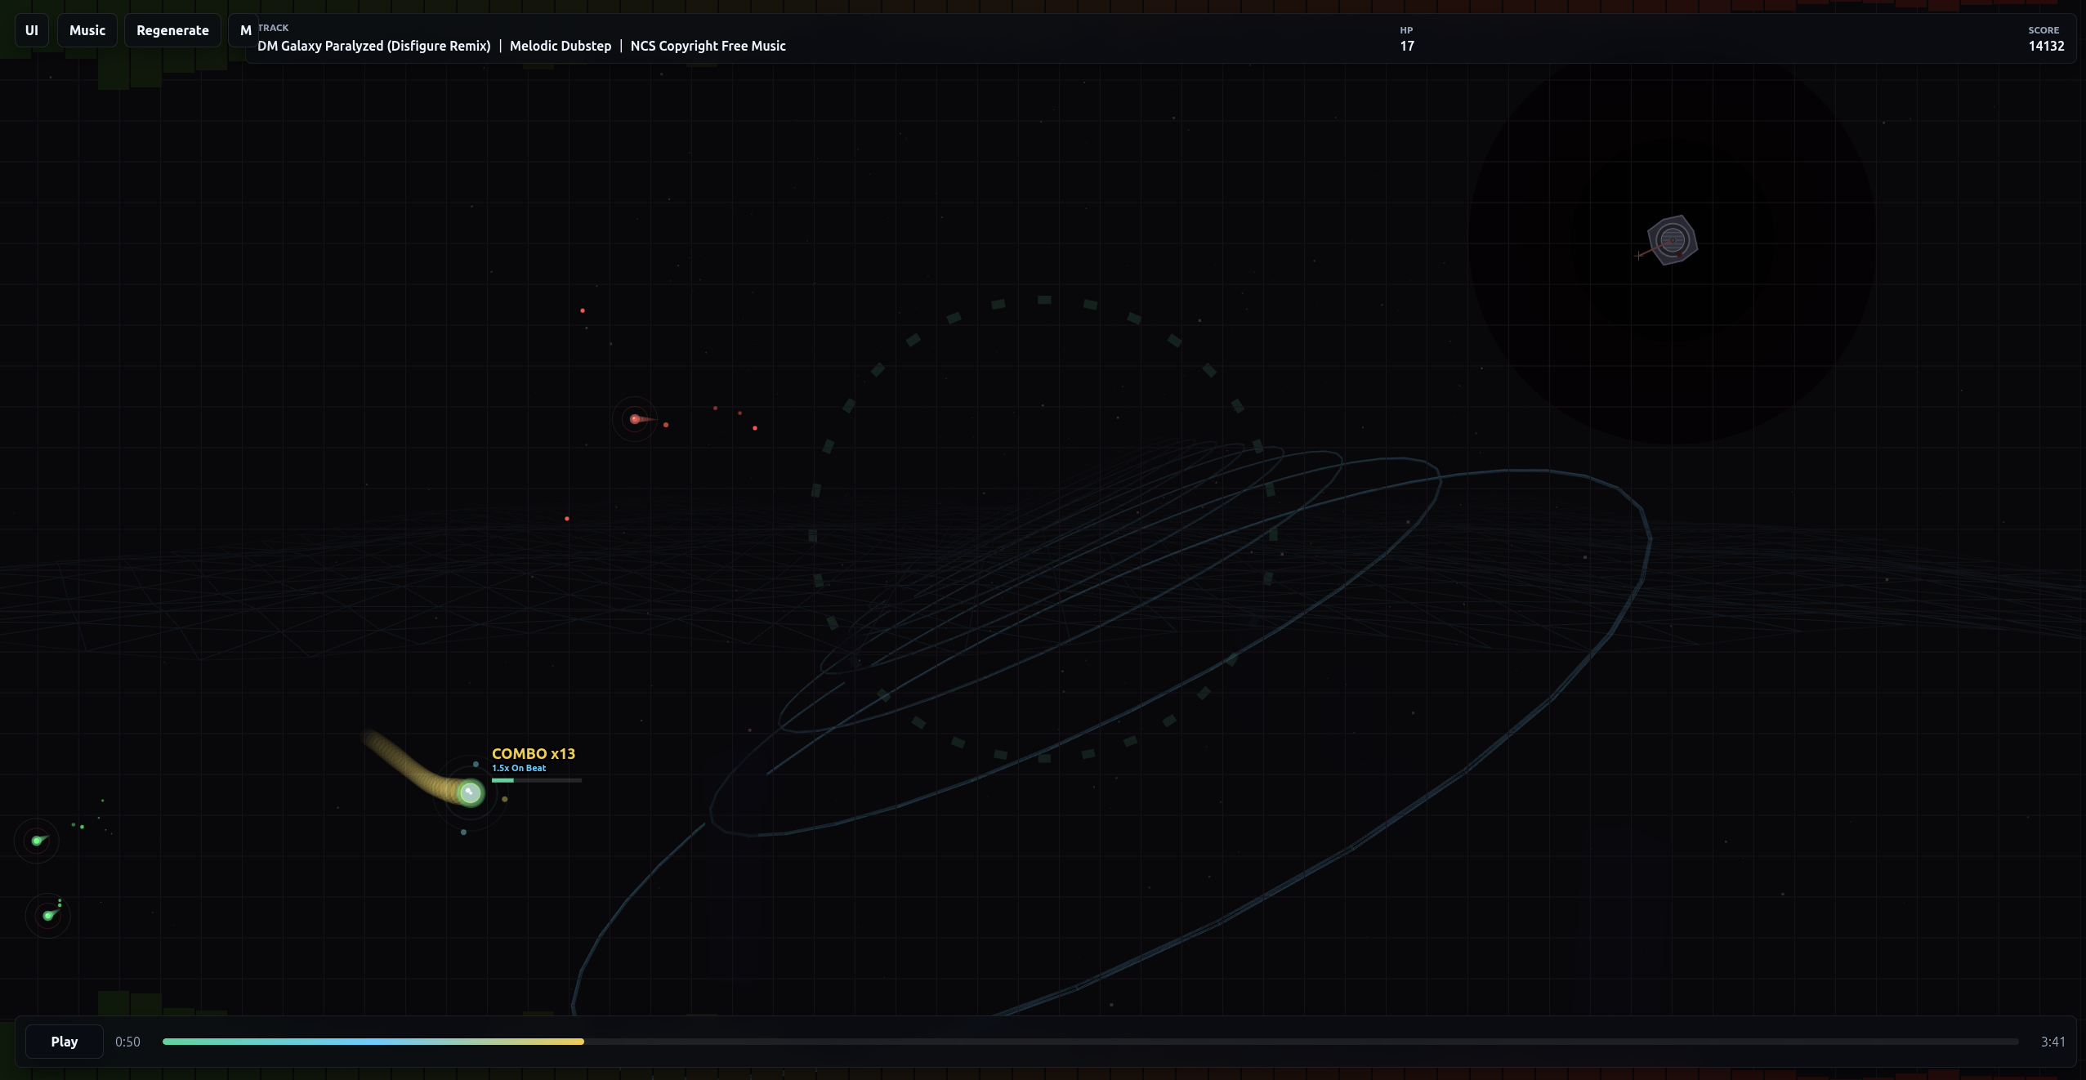Click the elapsed time 0:50
2086x1080 pixels.
127,1042
